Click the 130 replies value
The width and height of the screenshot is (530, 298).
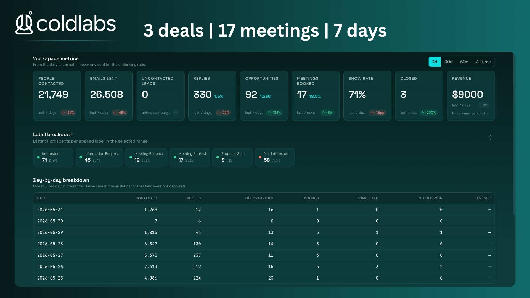point(197,244)
